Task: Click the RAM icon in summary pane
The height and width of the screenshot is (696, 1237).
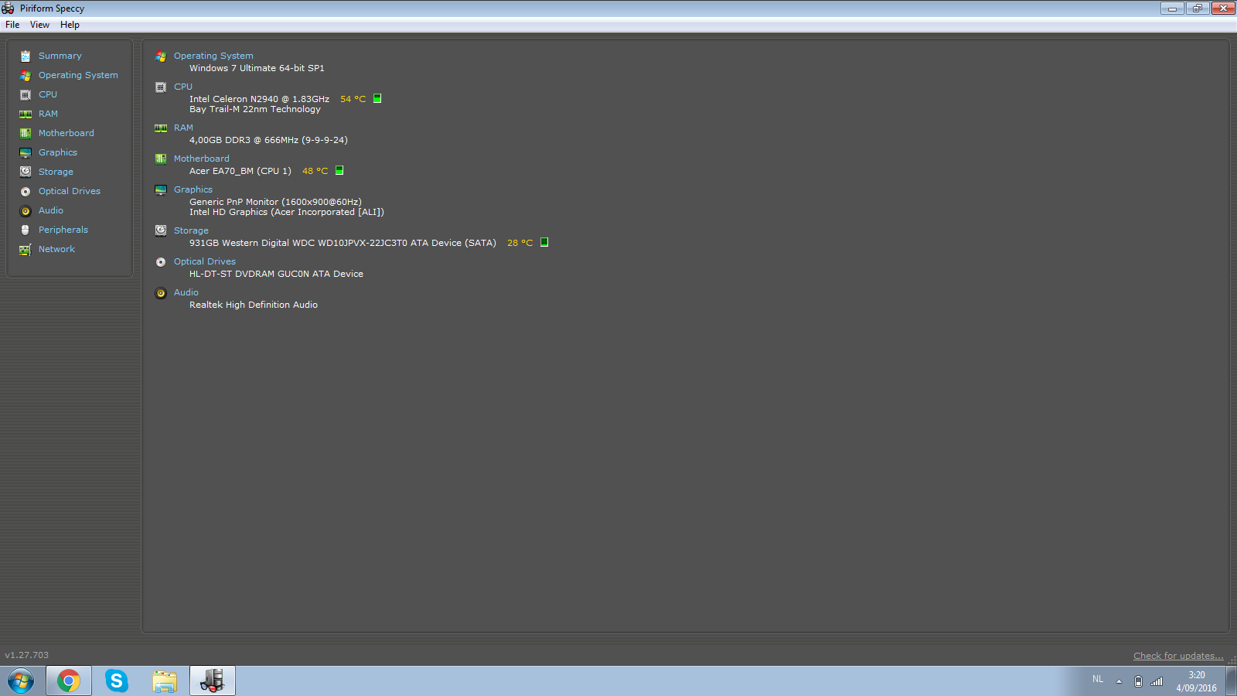Action: point(161,128)
